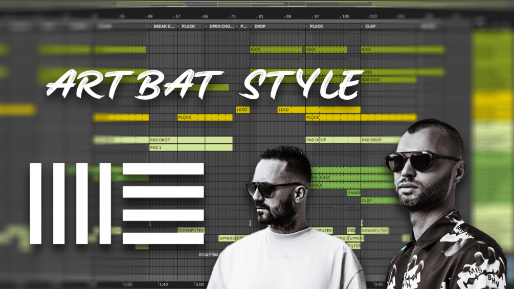Select the KICK clip starting at bar 97
The image size is (514, 289).
click(x=326, y=50)
